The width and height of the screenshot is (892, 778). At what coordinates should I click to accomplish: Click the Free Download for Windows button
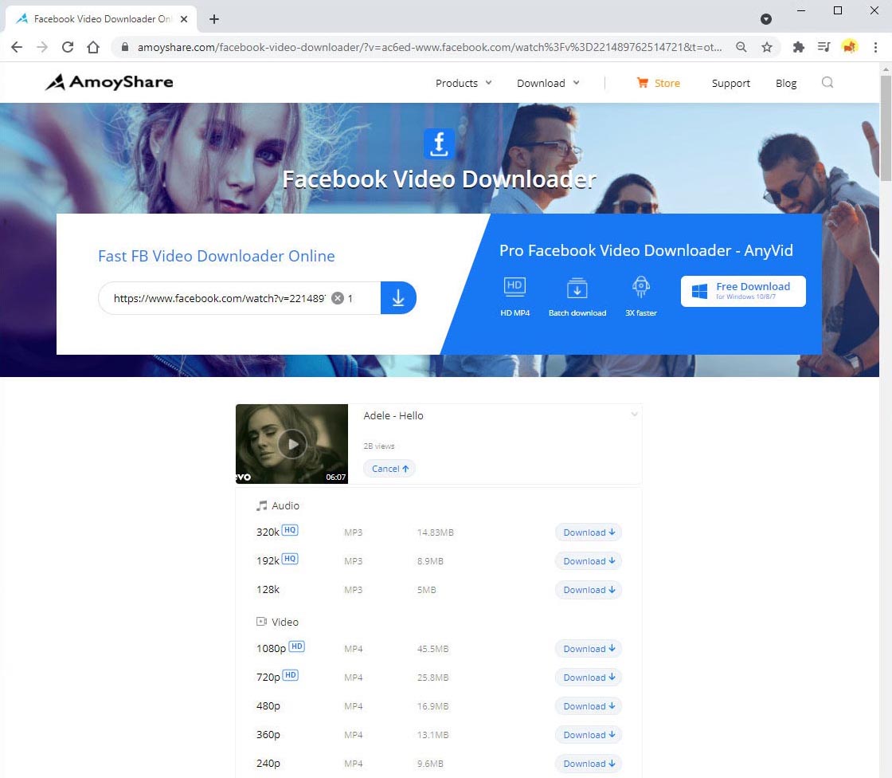[x=743, y=291]
